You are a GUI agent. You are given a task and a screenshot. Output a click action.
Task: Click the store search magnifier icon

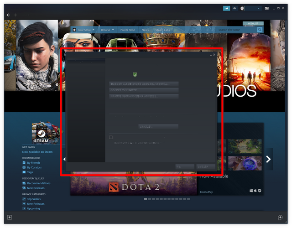(260, 30)
